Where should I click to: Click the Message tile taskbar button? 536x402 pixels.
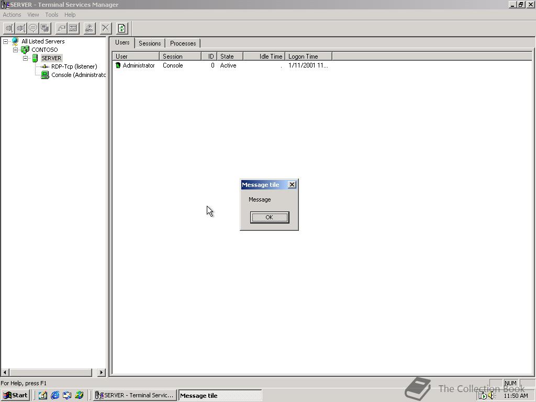tap(220, 395)
